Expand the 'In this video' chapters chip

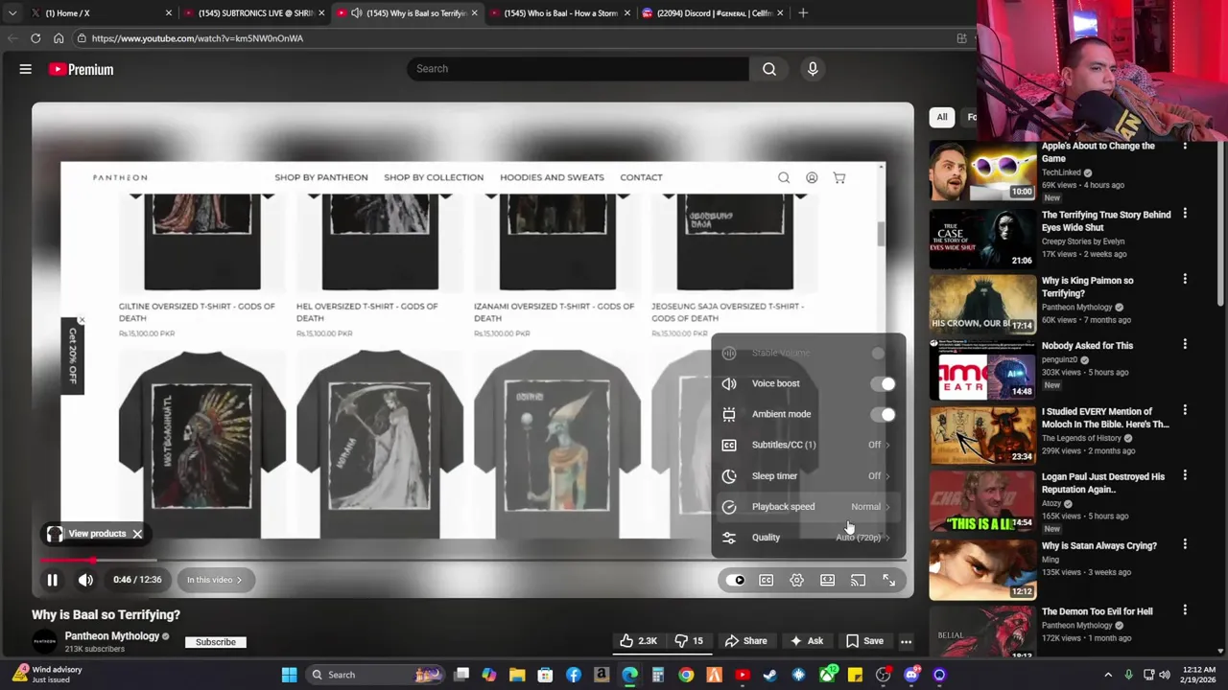[x=215, y=580]
